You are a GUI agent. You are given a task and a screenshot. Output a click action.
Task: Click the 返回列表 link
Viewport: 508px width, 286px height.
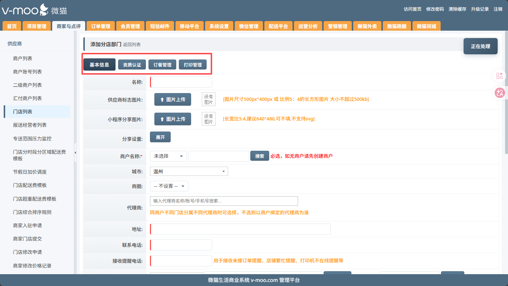pyautogui.click(x=132, y=45)
